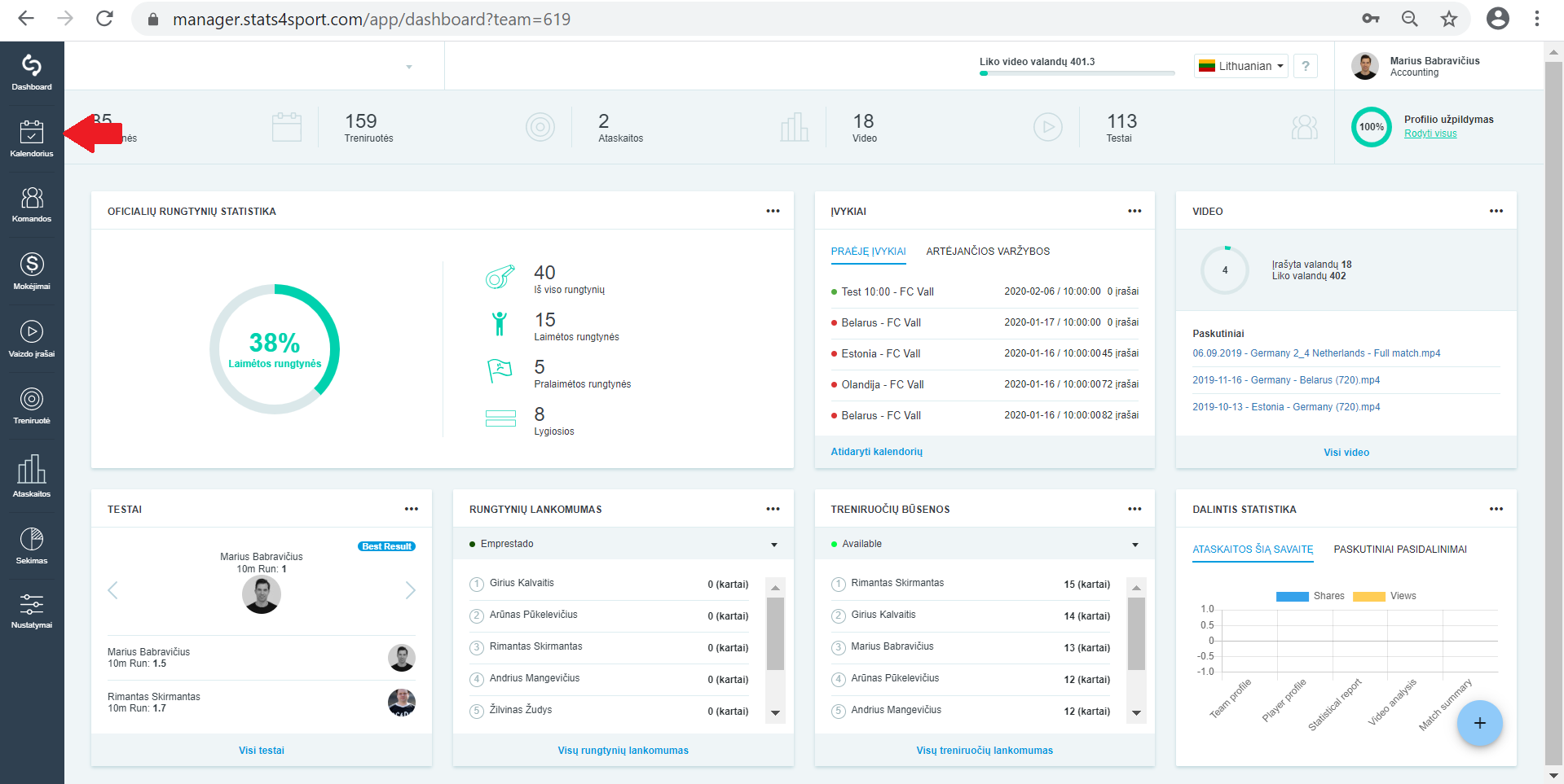The height and width of the screenshot is (784, 1564).
Task: Open Ataskaitos bar chart icon
Action: pos(32,476)
